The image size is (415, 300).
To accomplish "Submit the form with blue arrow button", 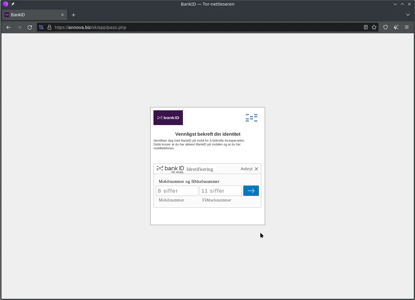I will [251, 191].
